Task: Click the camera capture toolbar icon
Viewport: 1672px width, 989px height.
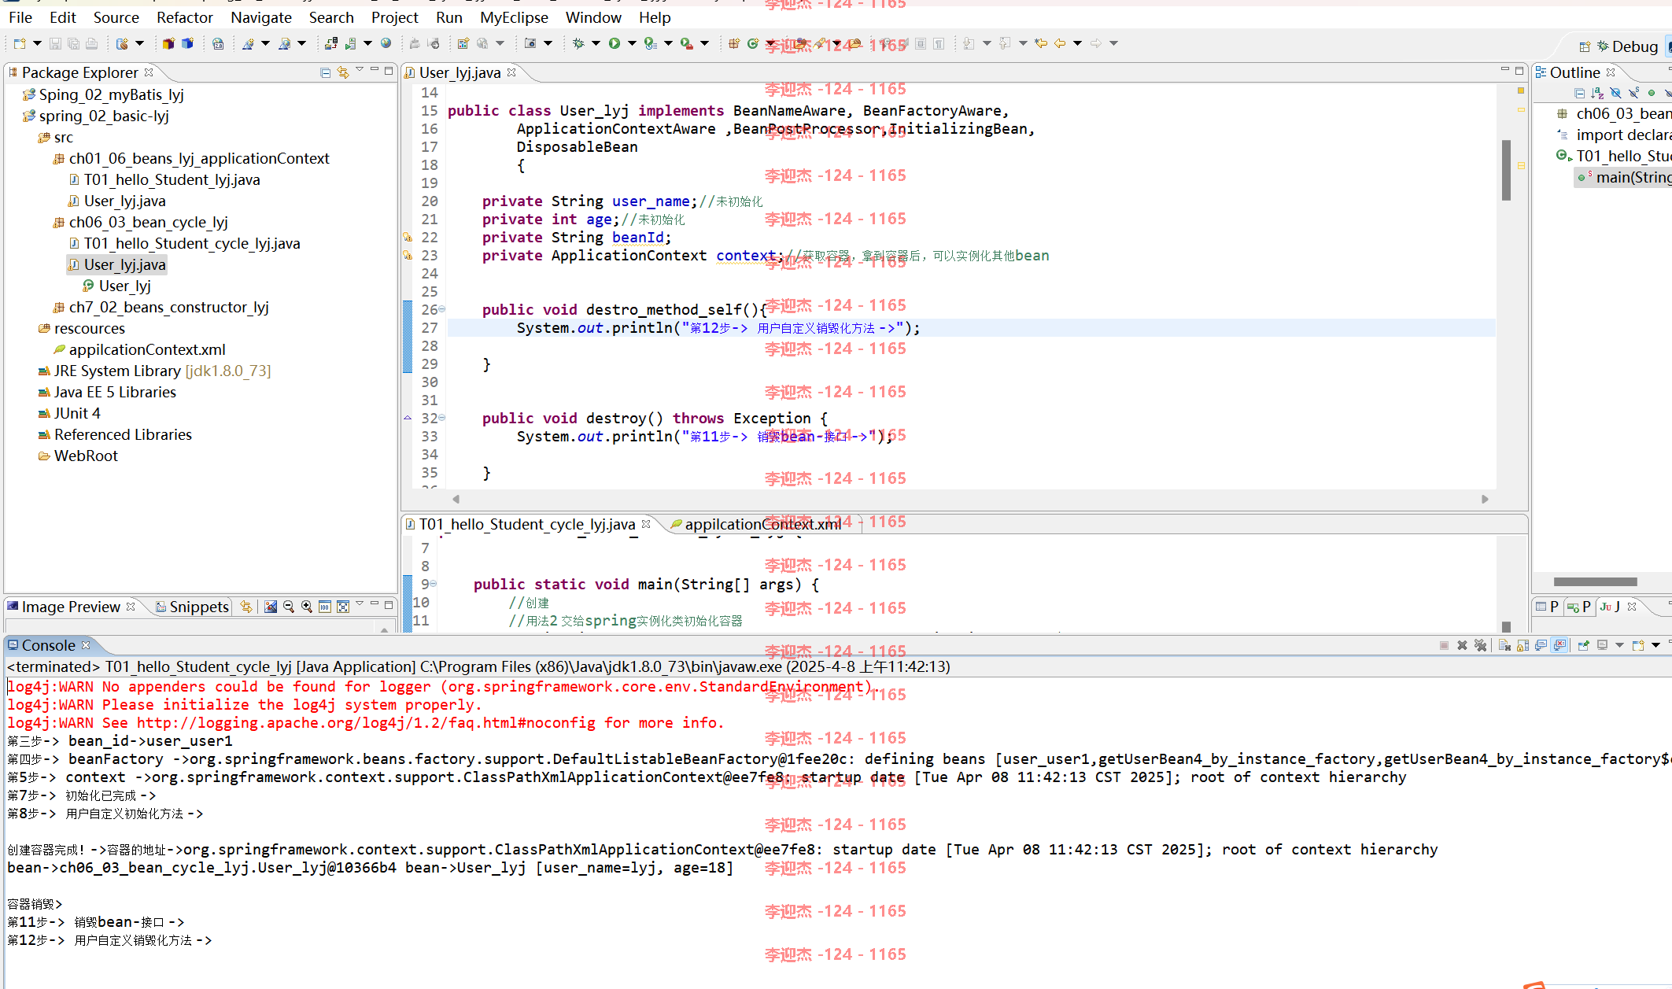Action: click(530, 43)
